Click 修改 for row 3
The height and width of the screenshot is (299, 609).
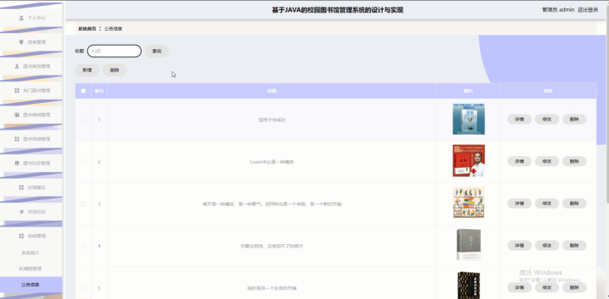tap(547, 203)
